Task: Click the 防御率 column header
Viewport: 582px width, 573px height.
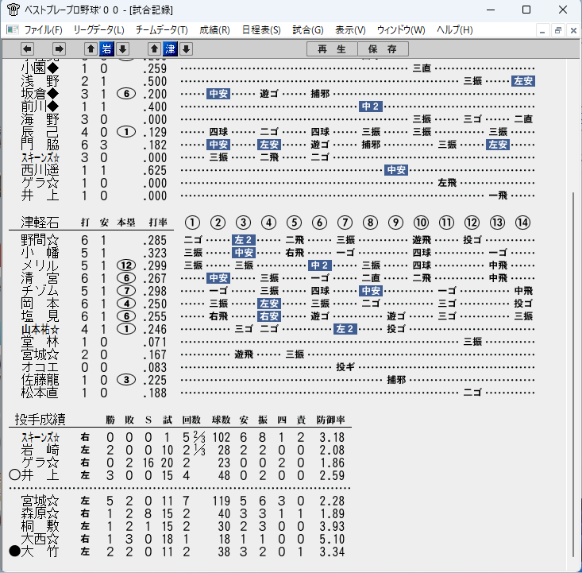Action: (x=330, y=420)
